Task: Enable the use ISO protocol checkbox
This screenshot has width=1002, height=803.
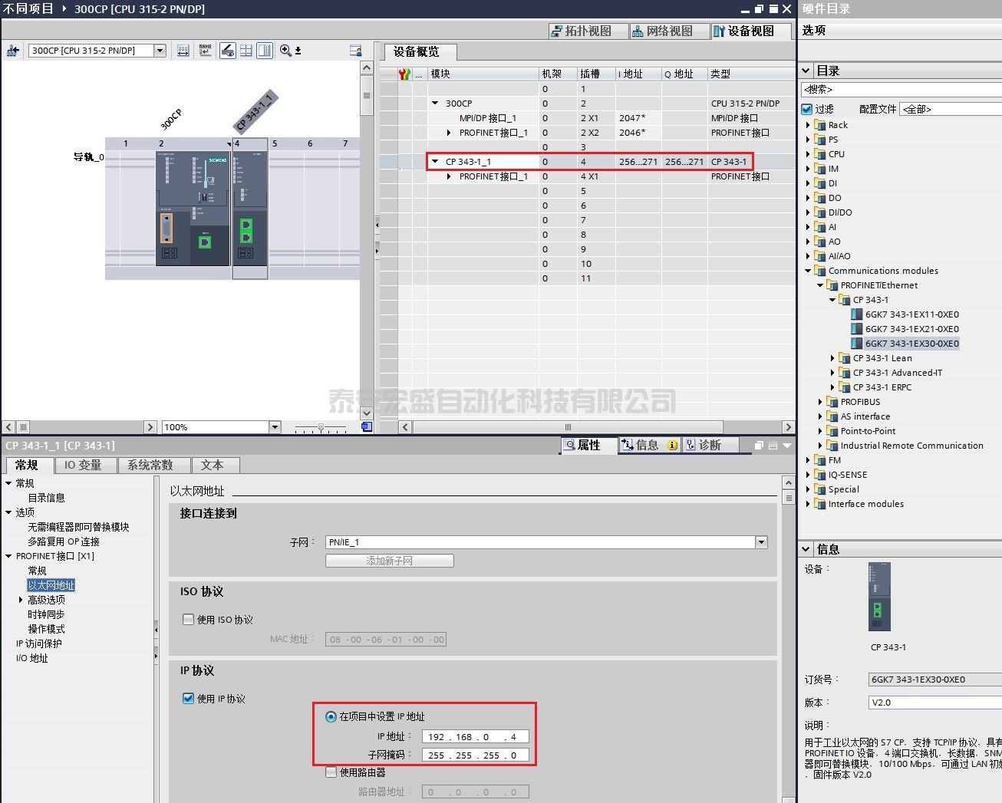Action: coord(188,620)
